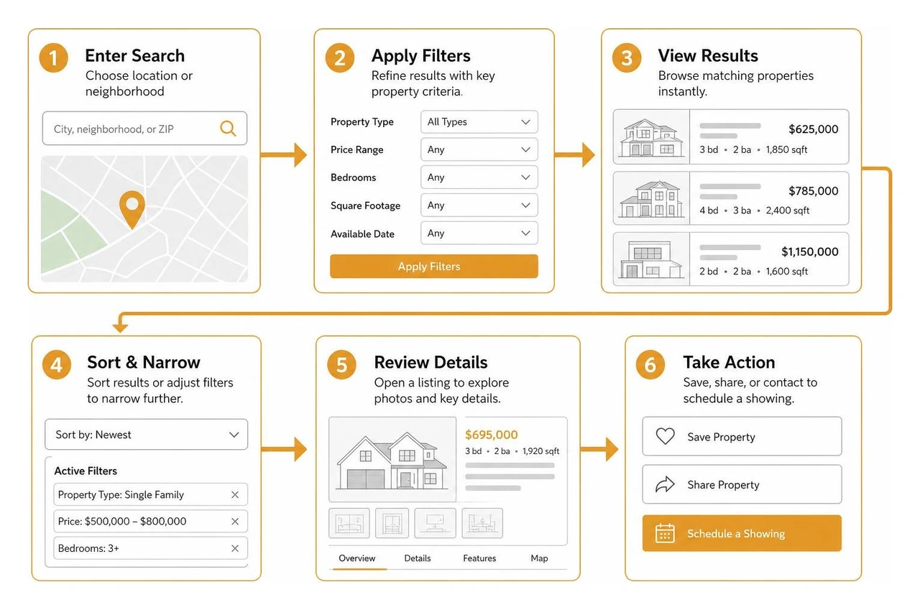Switch to the Map tab
920x610 pixels.
click(539, 558)
